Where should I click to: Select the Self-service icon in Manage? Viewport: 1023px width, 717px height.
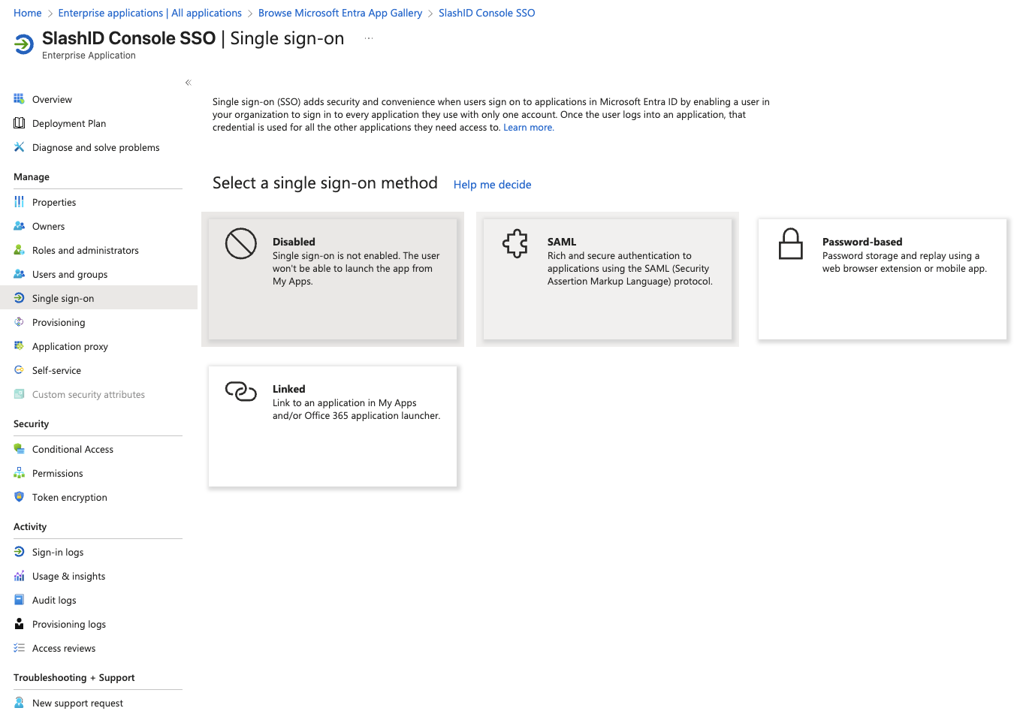19,370
